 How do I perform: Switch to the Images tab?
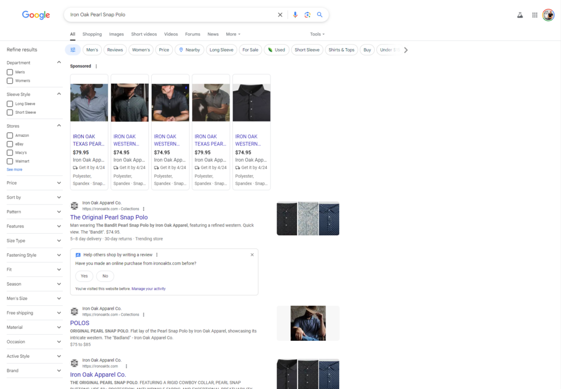coord(116,34)
